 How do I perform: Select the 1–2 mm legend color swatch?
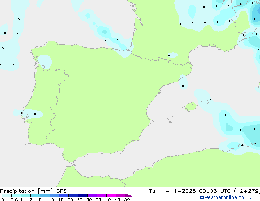26,196
